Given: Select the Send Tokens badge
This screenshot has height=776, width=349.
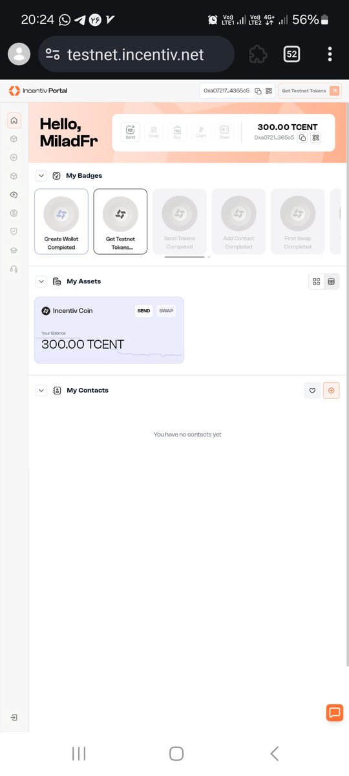Looking at the screenshot, I should coord(180,222).
